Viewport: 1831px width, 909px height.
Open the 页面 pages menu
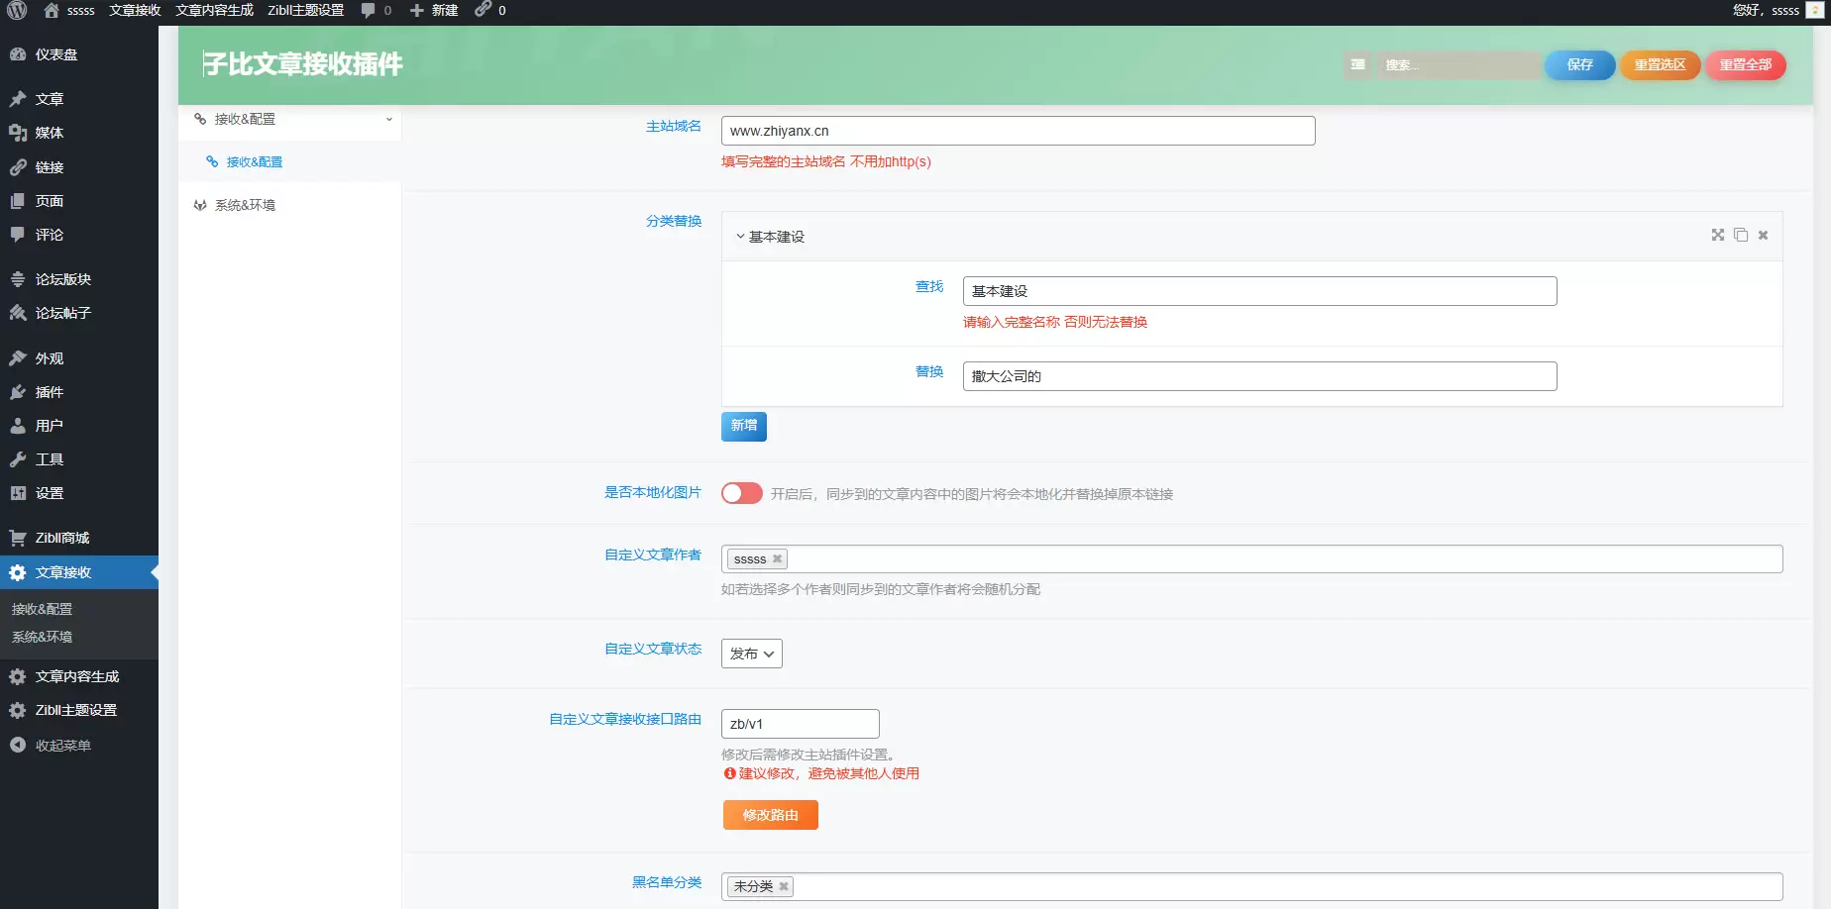79,201
